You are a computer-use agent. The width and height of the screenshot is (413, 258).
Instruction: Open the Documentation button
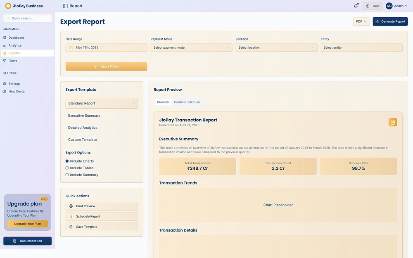(27, 241)
